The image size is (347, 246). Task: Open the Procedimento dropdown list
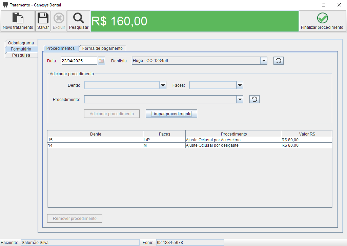click(x=240, y=99)
